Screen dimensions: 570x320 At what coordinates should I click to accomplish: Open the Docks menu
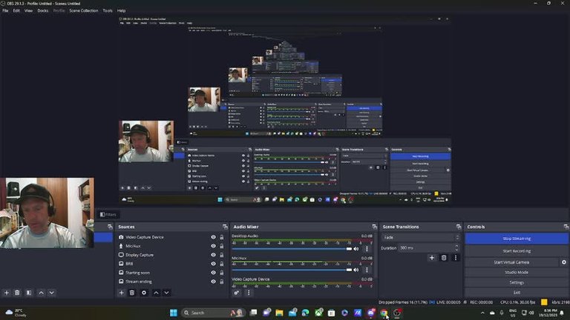pyautogui.click(x=43, y=11)
